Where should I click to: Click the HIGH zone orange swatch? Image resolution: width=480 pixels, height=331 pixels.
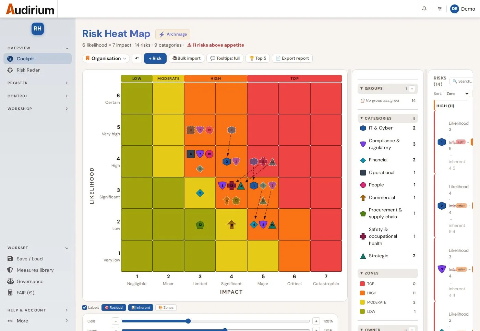(x=362, y=293)
